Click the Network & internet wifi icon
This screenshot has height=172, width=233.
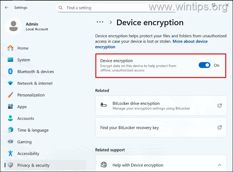point(10,83)
